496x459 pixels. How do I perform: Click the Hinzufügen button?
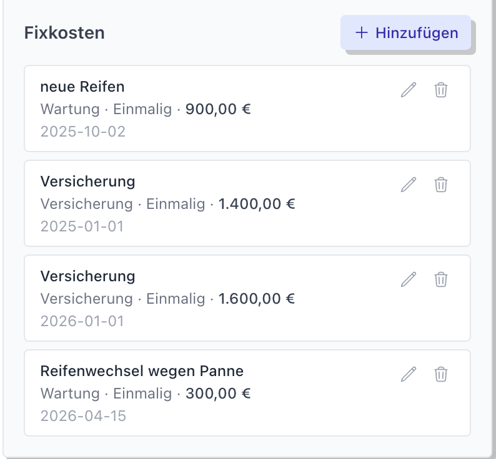pos(406,32)
